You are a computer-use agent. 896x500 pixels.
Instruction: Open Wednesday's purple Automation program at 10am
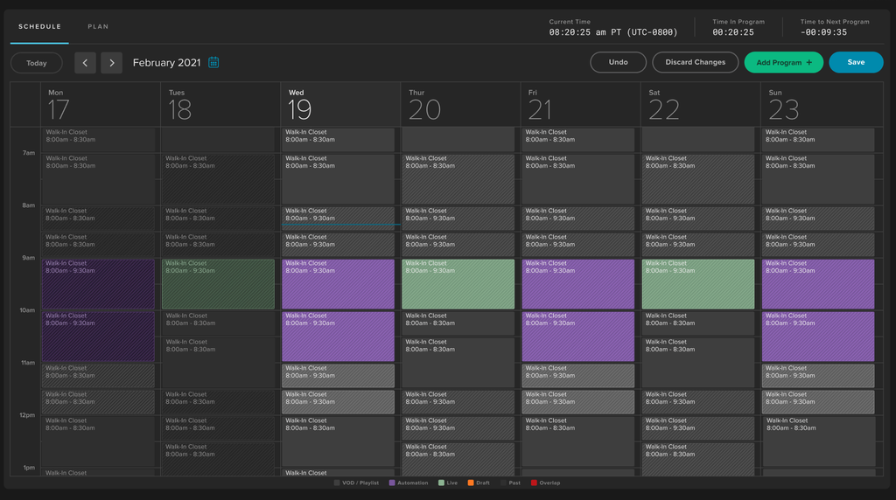click(338, 337)
